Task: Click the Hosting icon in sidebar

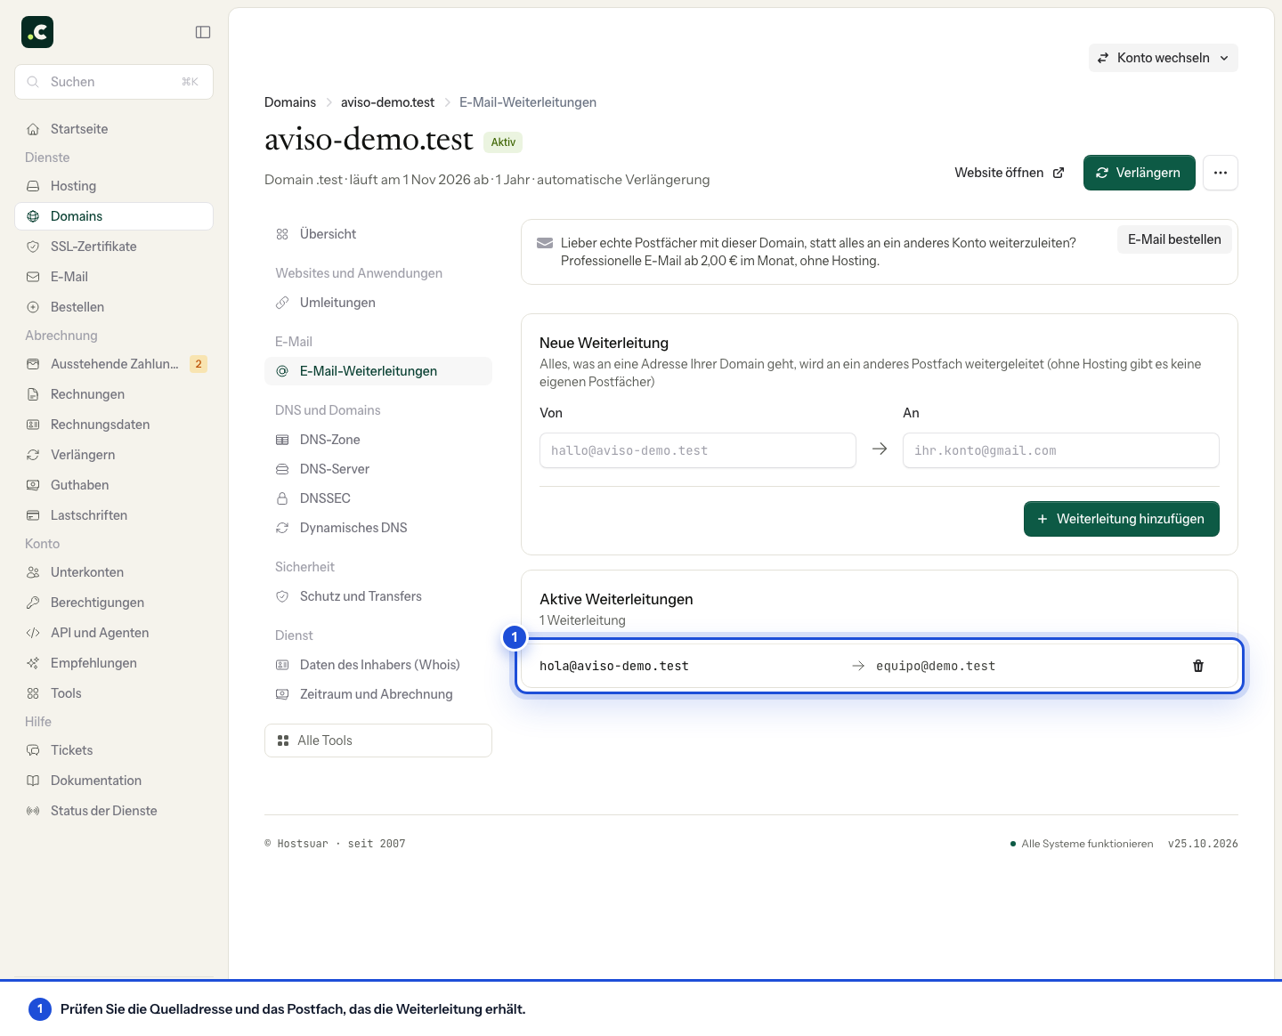Action: (x=33, y=186)
